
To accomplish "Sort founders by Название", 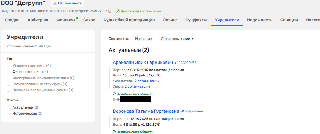I will click(x=143, y=39).
